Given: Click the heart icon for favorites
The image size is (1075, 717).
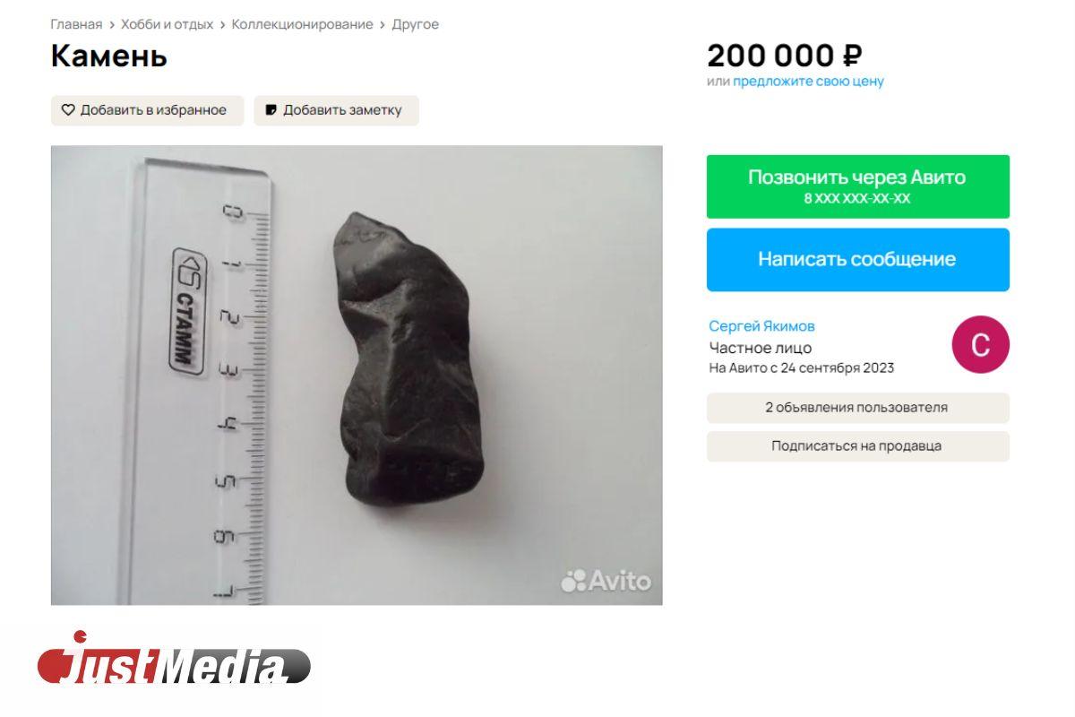Looking at the screenshot, I should pyautogui.click(x=68, y=110).
